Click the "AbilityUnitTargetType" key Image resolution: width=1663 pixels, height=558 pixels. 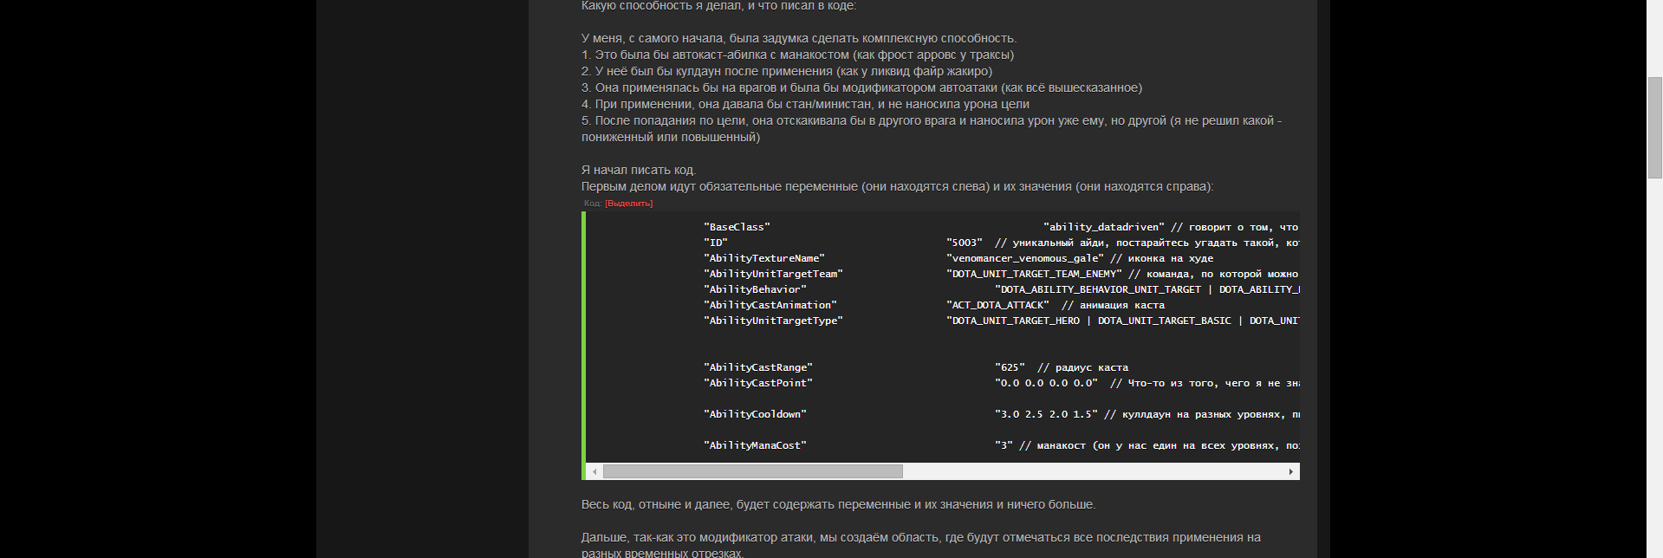click(773, 321)
